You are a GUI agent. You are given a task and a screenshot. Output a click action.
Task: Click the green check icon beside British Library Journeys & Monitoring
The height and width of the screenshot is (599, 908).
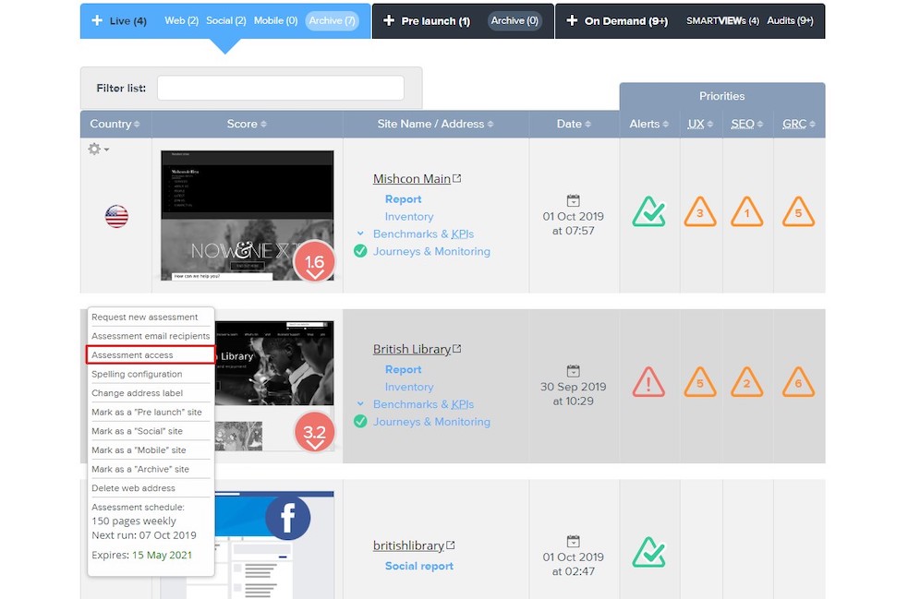point(360,421)
